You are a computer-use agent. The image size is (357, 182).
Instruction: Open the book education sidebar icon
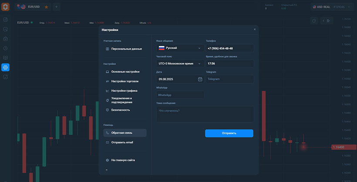[x=6, y=58]
